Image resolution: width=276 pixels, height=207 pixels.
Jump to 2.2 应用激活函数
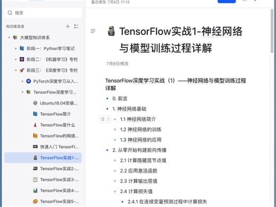point(139,171)
